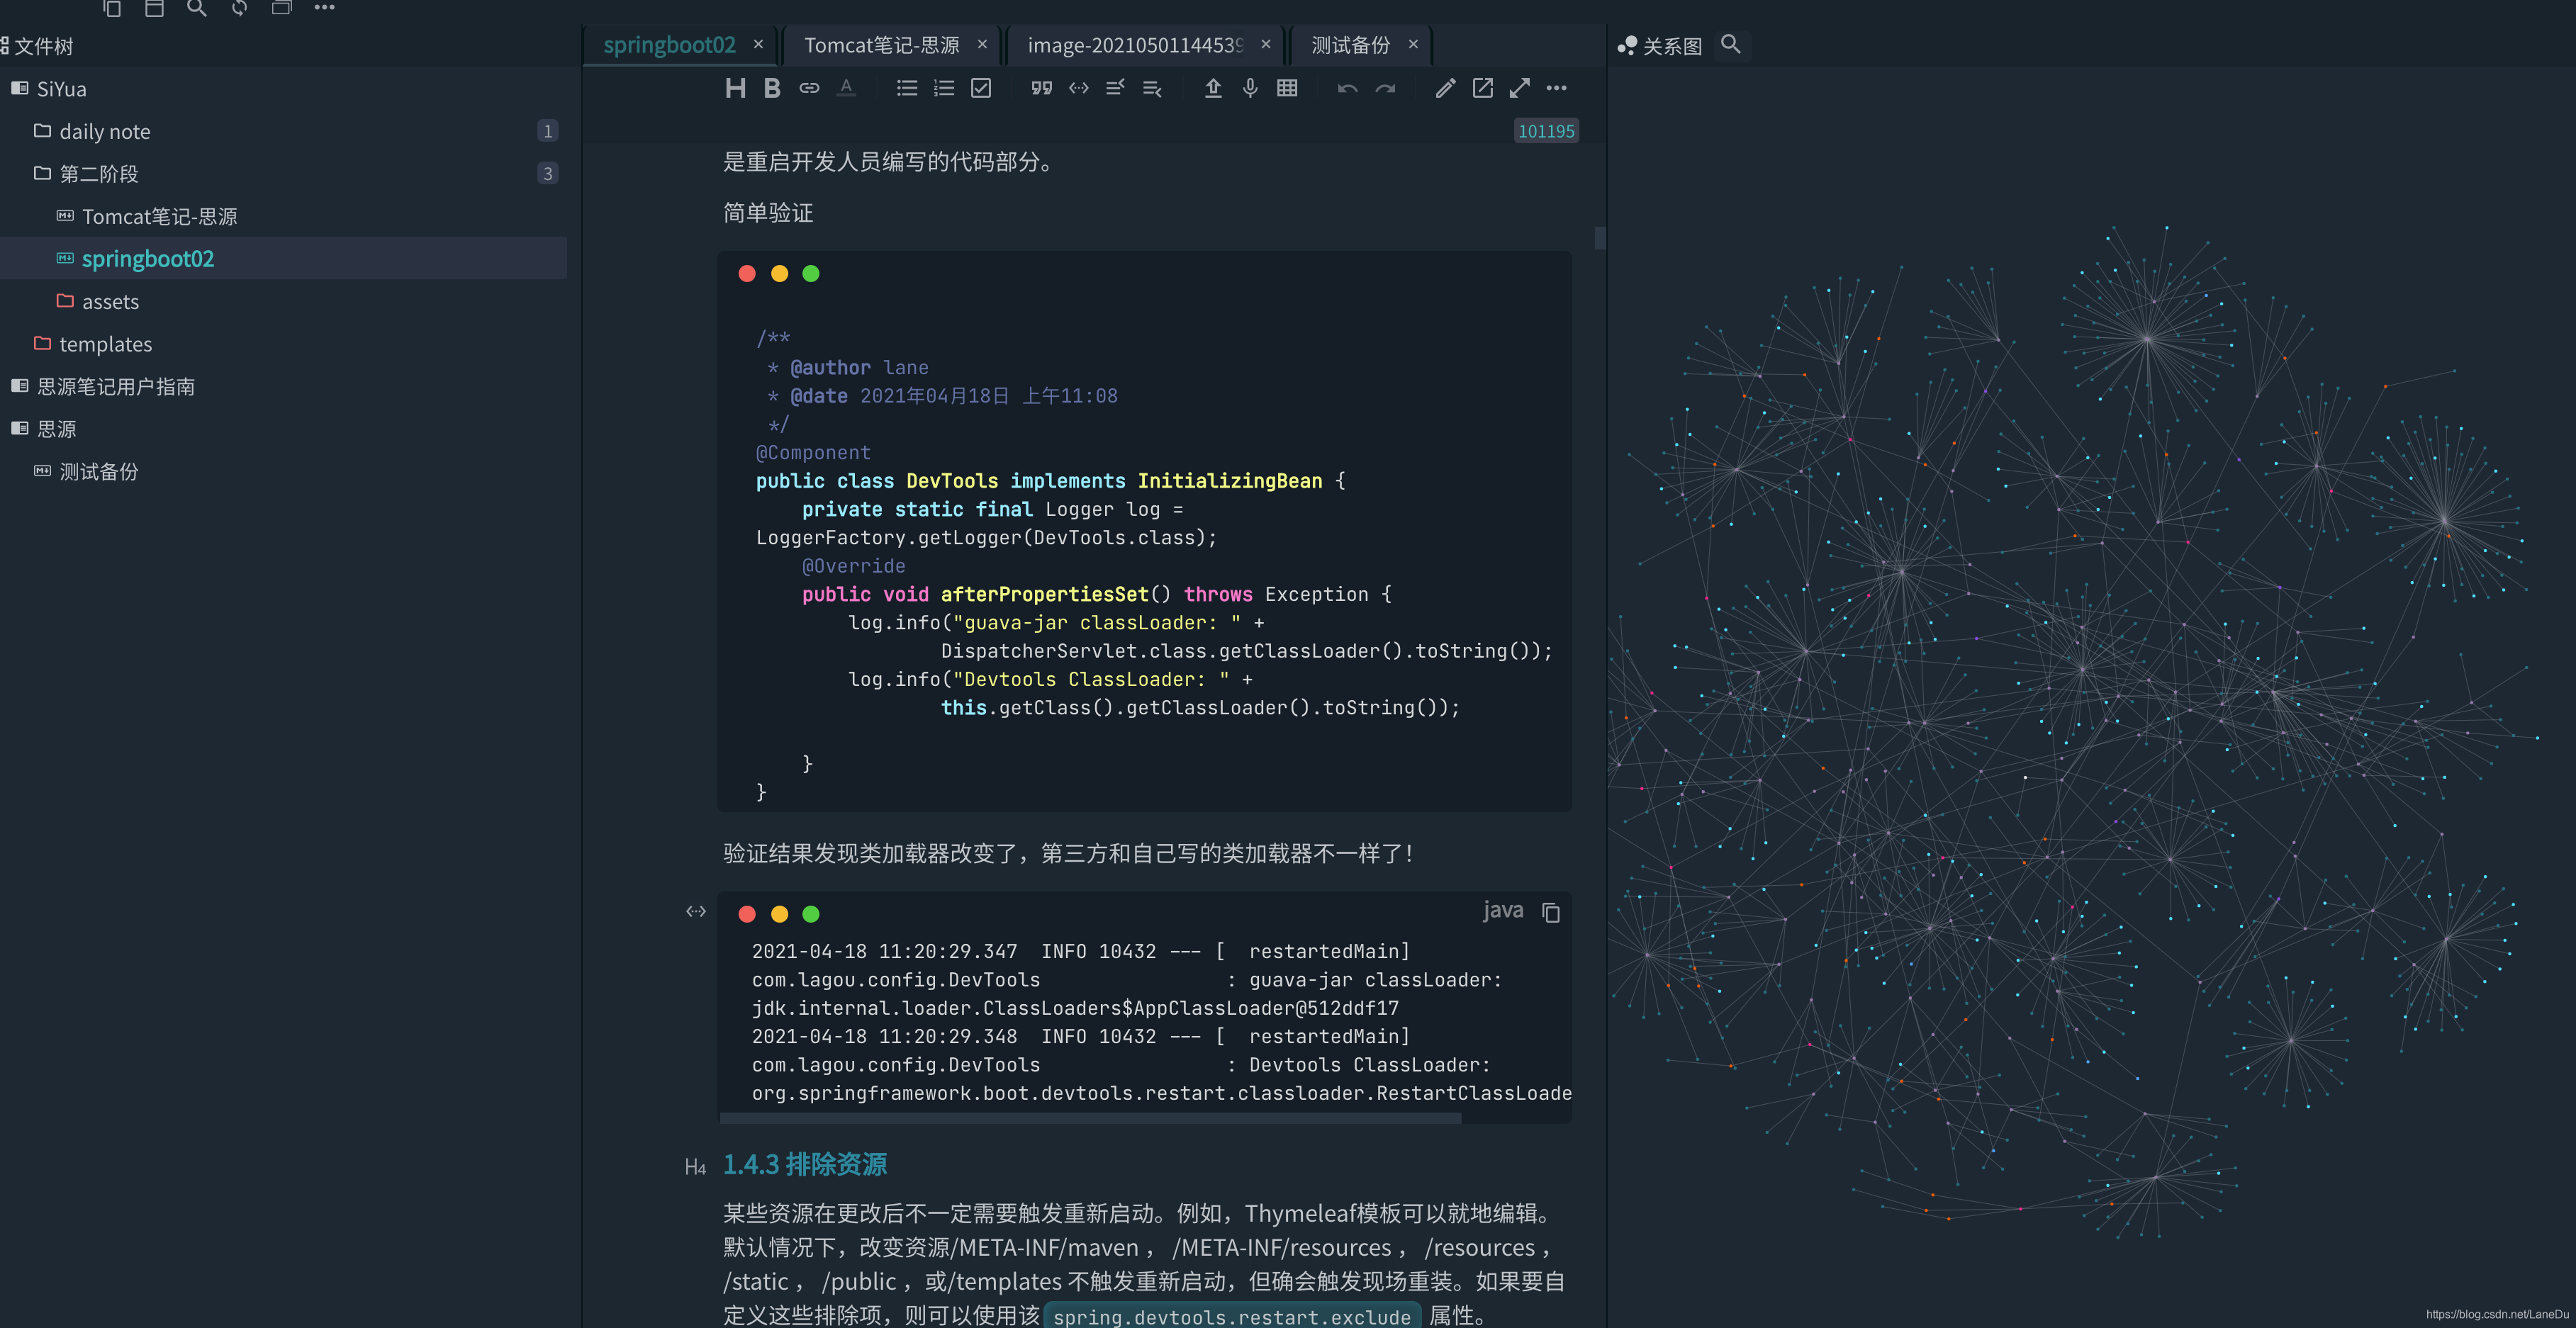The height and width of the screenshot is (1328, 2576).
Task: Expand the daily note folder
Action: [104, 131]
